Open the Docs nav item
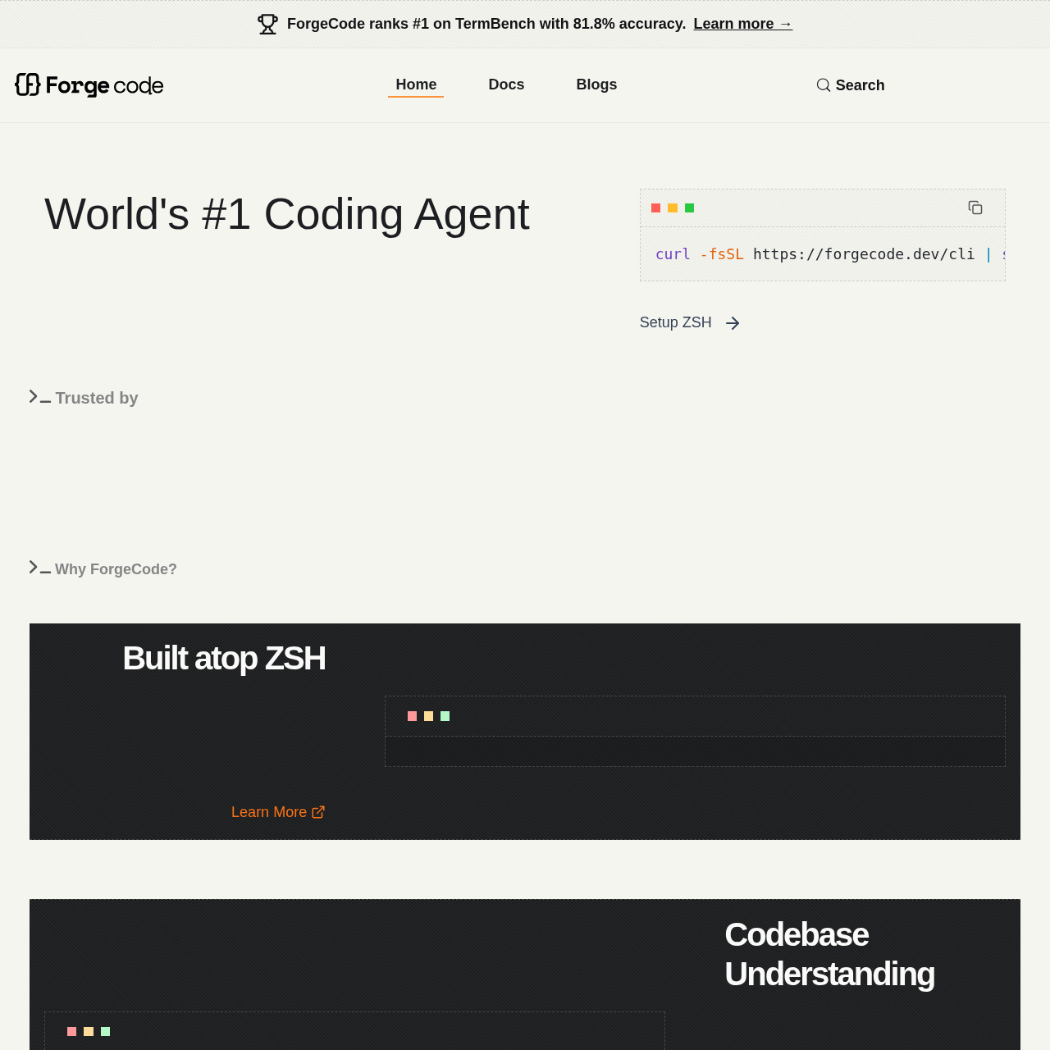The image size is (1050, 1050). (x=506, y=84)
